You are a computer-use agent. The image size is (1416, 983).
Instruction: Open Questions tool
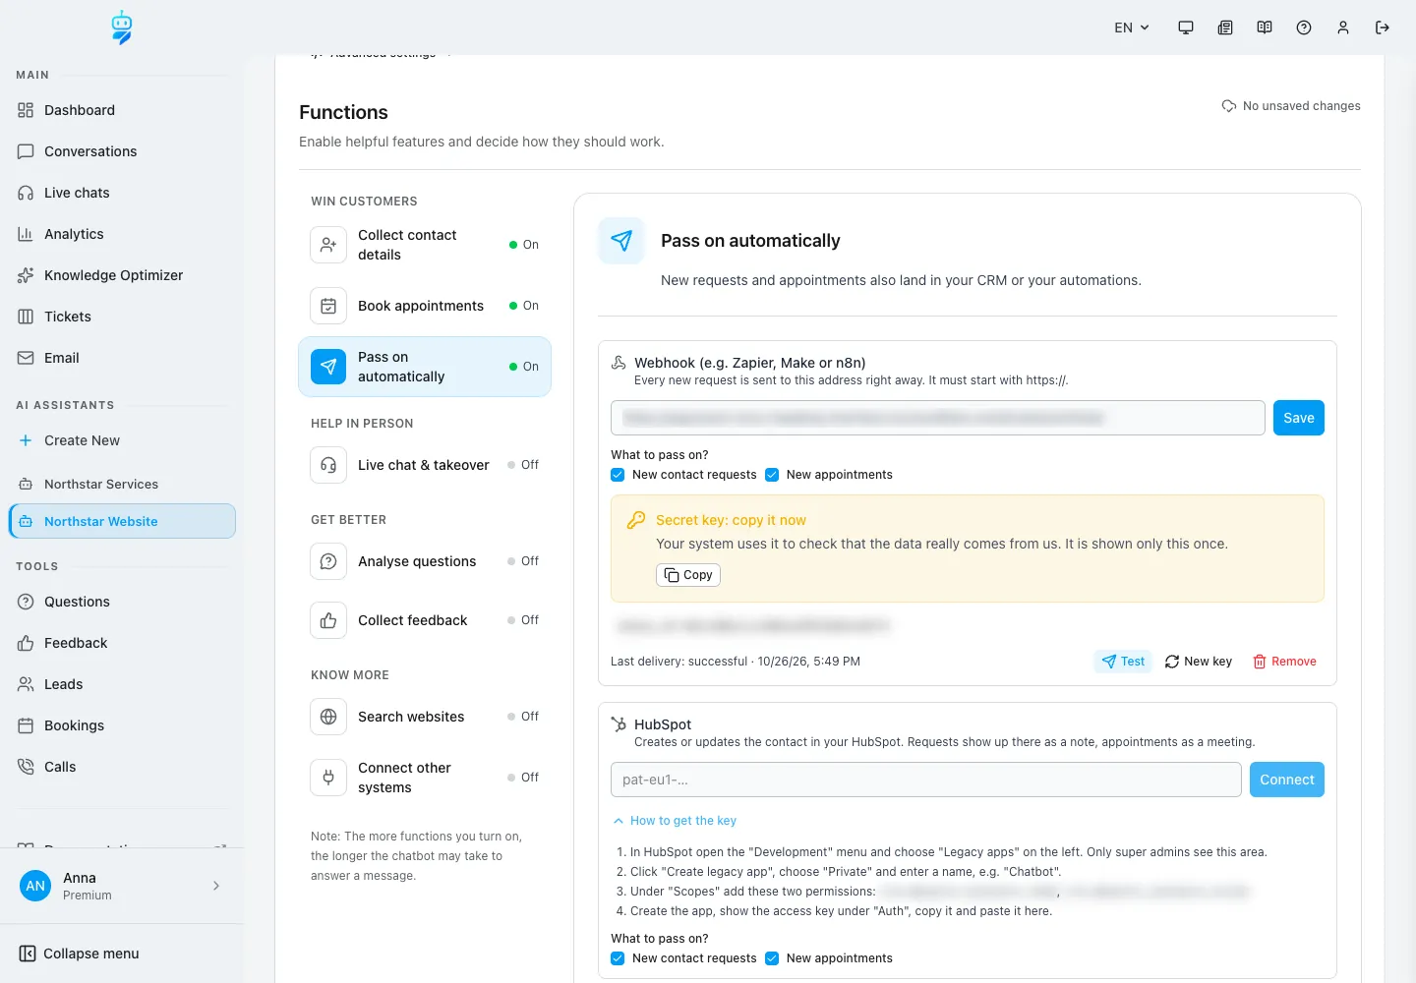tap(122, 602)
